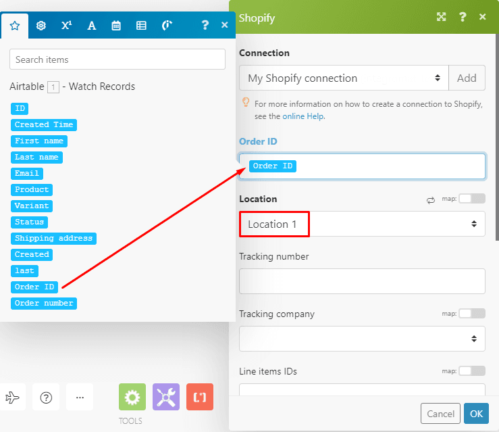Image resolution: width=499 pixels, height=432 pixels.
Task: Click into the Tracking number field
Action: click(x=362, y=281)
